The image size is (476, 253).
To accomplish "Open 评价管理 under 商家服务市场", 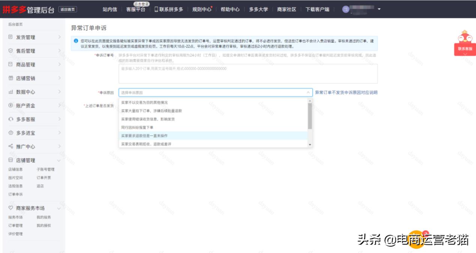I will (15, 234).
